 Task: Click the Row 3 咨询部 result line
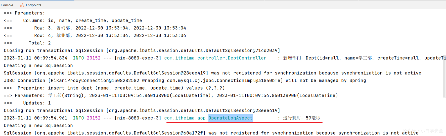pyautogui.click(x=95, y=28)
